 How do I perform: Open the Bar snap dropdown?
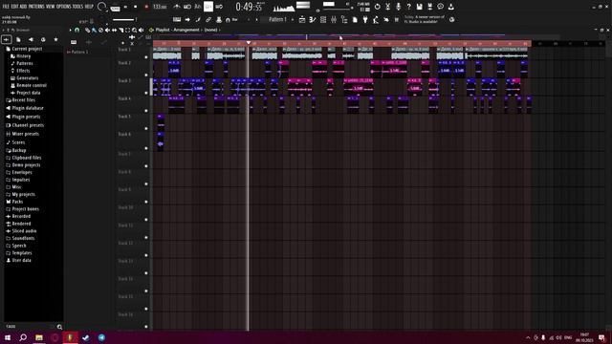(235, 19)
